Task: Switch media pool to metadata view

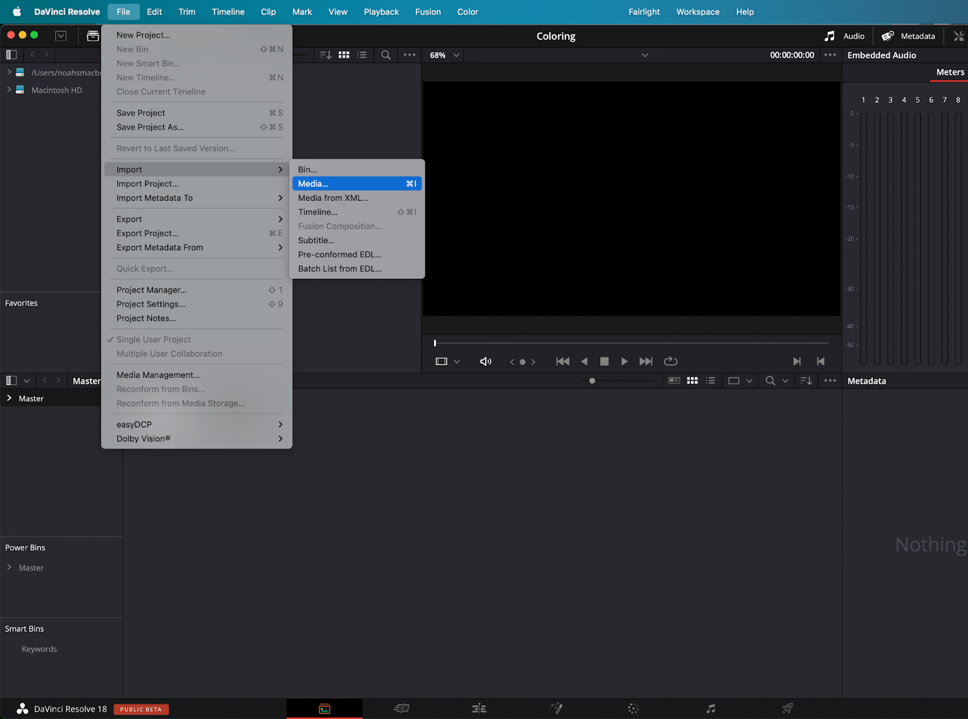Action: click(674, 381)
